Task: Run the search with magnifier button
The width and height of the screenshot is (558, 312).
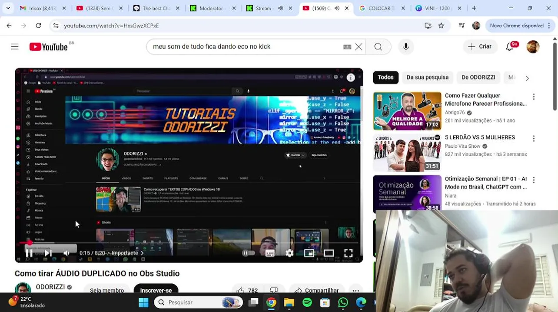Action: click(x=378, y=47)
